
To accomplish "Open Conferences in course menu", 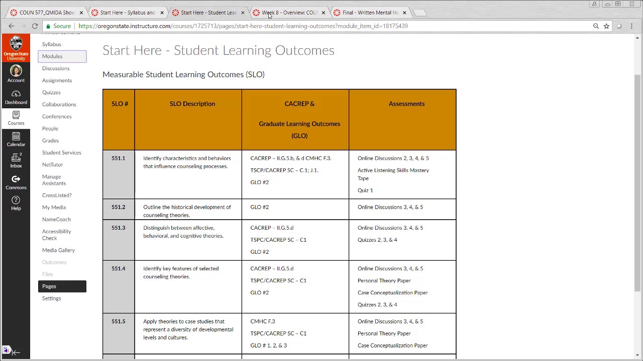I will 57,116.
